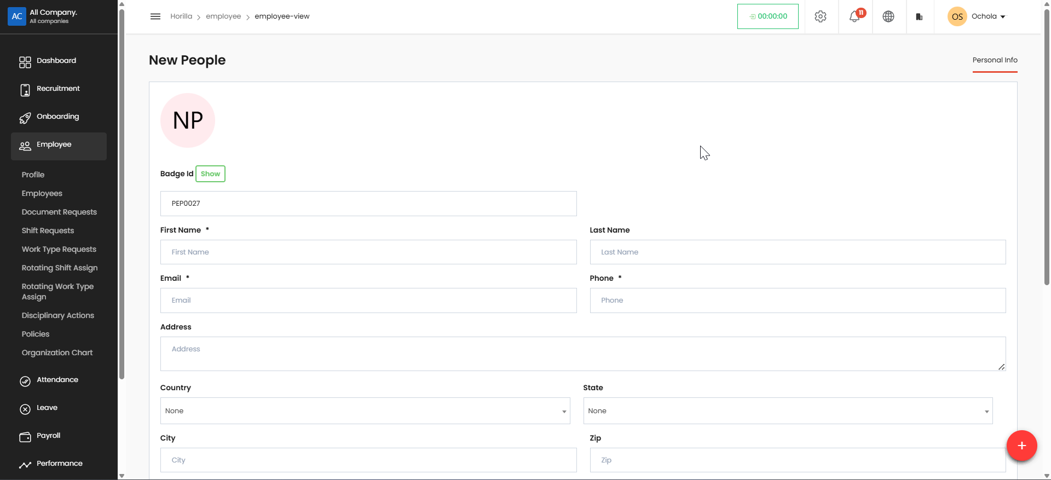Open Document Requests link
Viewport: 1051px width, 480px height.
pyautogui.click(x=59, y=212)
